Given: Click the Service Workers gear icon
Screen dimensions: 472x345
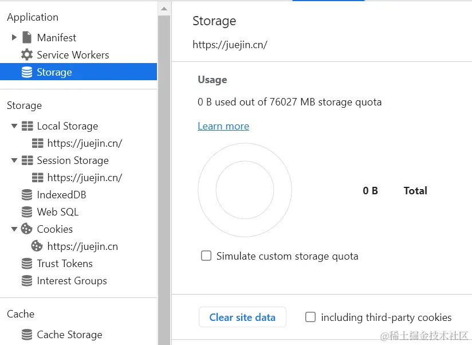Looking at the screenshot, I should (x=27, y=55).
